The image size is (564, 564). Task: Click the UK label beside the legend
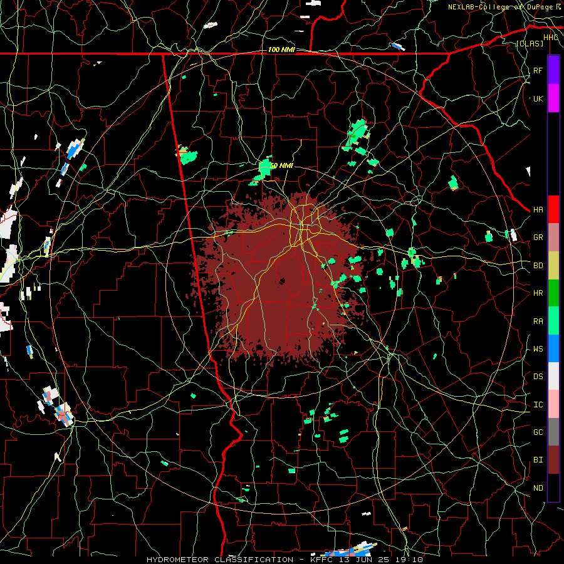538,98
